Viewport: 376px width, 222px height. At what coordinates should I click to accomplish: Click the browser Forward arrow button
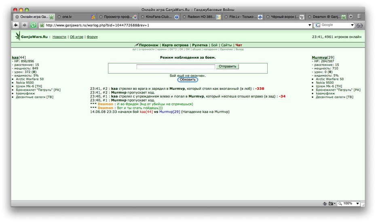click(24, 25)
